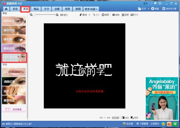Click the speaker announcement icon in status bar
Screen dimensions: 180x128
click(x=3, y=124)
